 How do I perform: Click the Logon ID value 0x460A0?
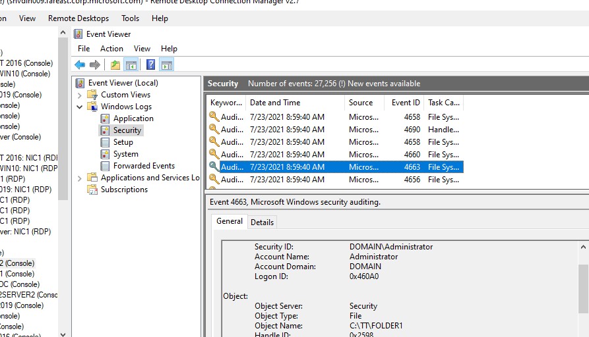point(364,276)
